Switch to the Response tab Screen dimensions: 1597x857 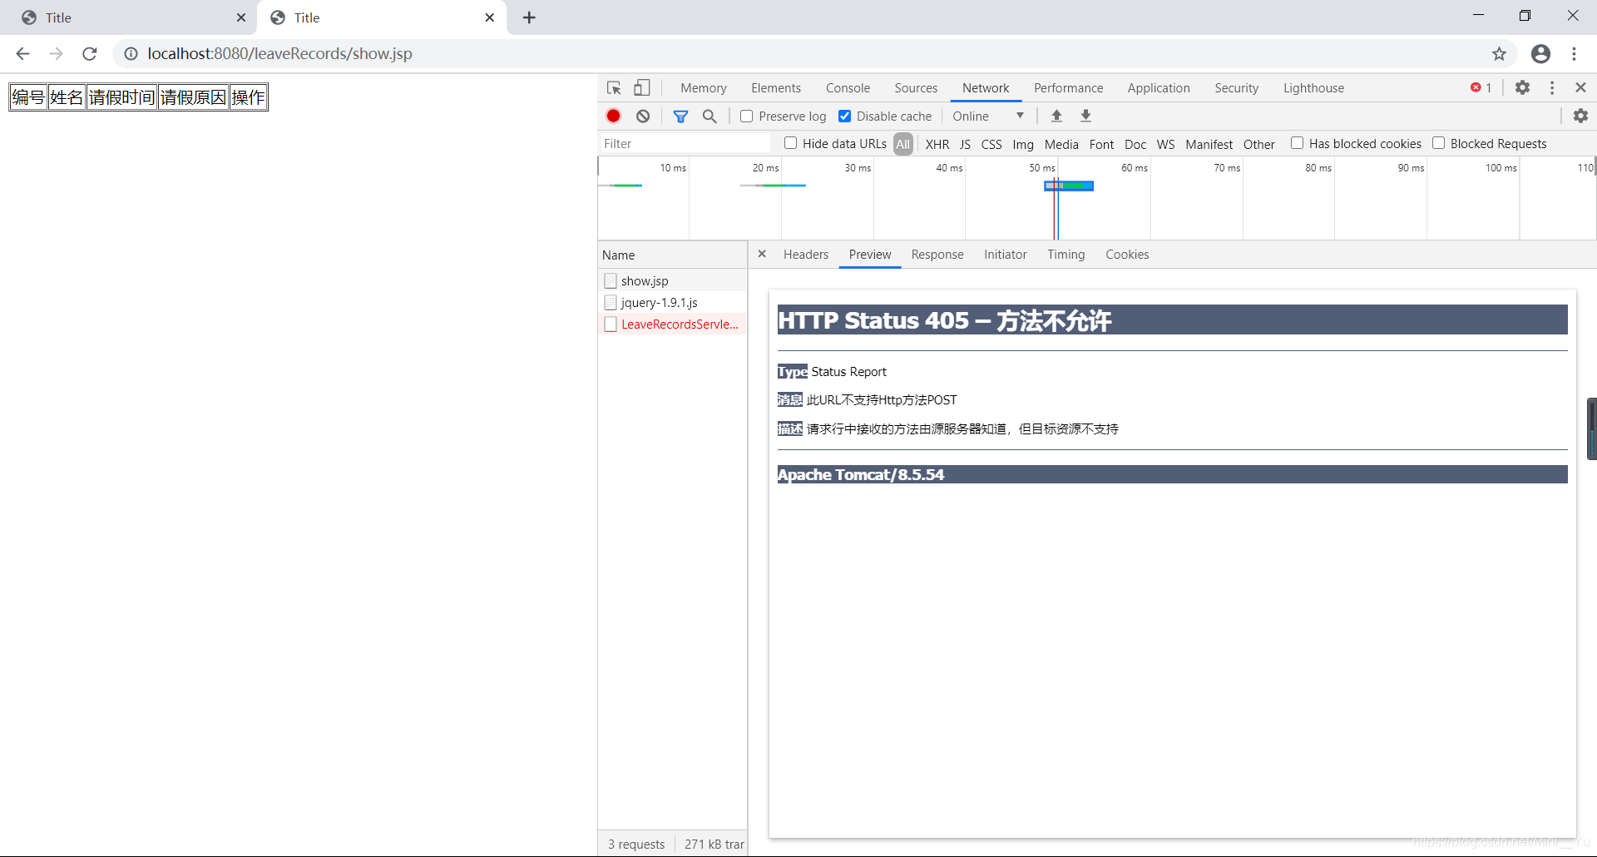click(937, 255)
